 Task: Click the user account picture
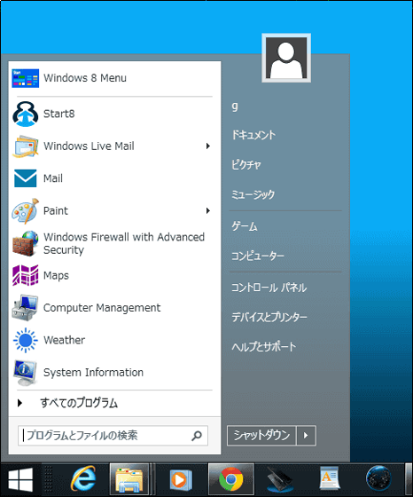(286, 58)
